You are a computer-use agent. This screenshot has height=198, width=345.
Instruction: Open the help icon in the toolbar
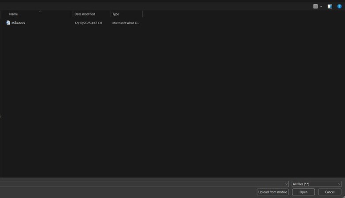(340, 6)
